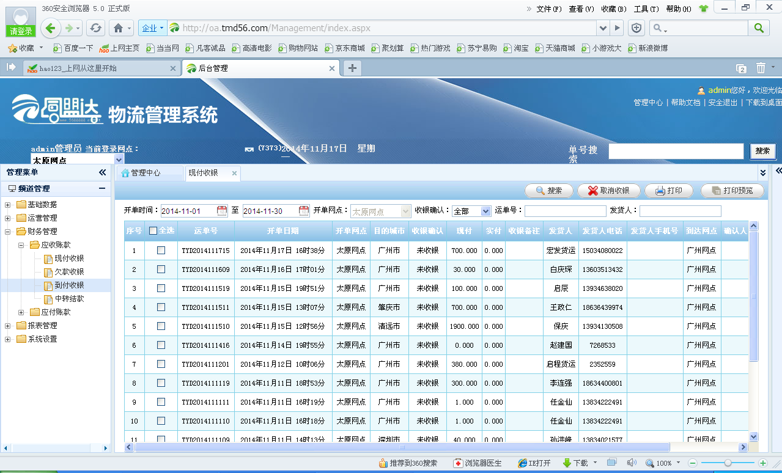Check the box for row TYD2014111119
Screen dimensions: 782x473
click(x=161, y=383)
